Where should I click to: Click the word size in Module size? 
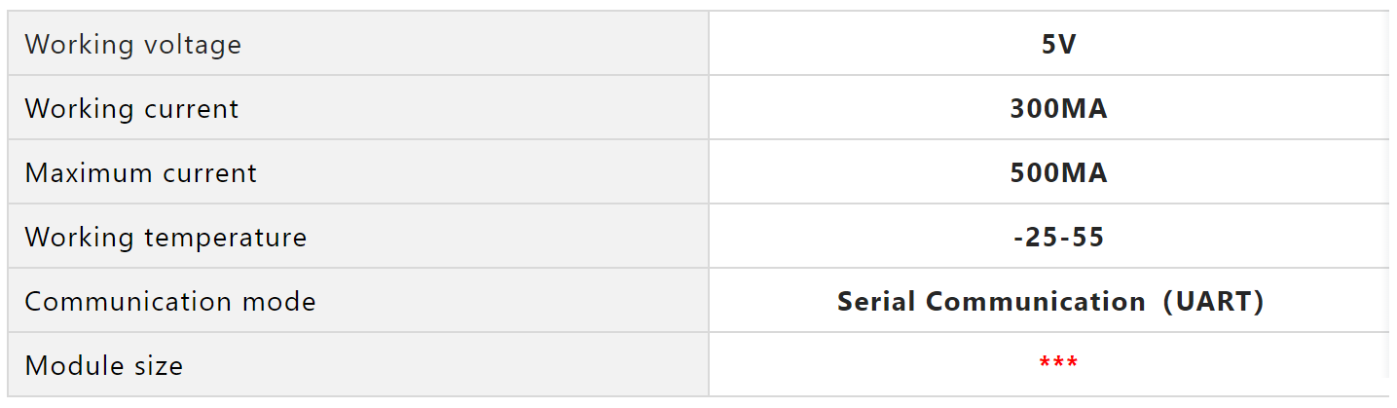156,365
